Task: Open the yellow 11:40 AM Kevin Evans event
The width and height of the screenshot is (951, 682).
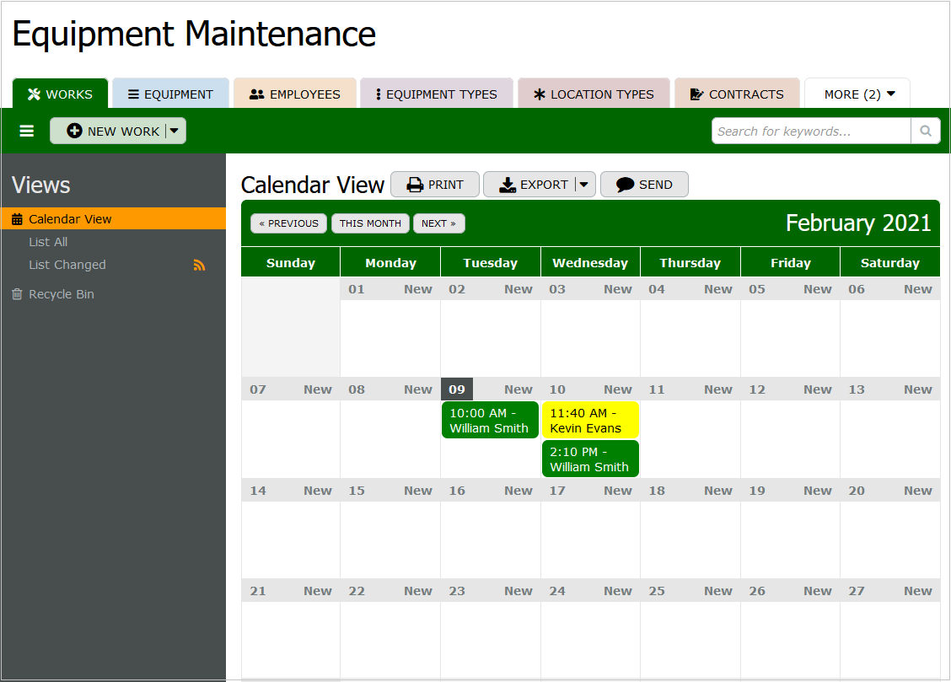Action: [x=590, y=420]
